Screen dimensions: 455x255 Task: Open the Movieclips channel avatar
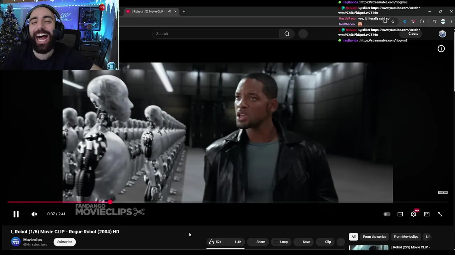click(x=16, y=242)
